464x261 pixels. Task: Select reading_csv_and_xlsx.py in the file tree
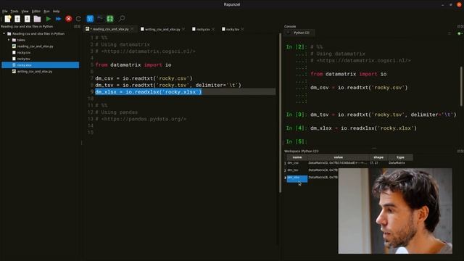(36, 46)
